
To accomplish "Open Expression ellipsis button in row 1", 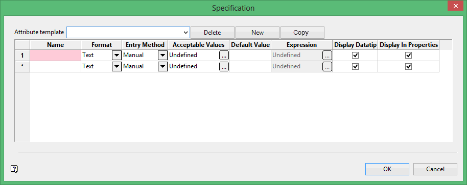I will tap(327, 55).
